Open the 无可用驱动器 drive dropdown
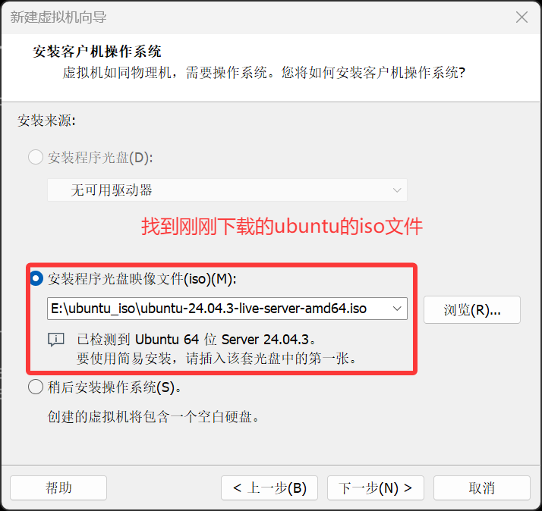Screen dimensions: 542x511 pos(227,190)
